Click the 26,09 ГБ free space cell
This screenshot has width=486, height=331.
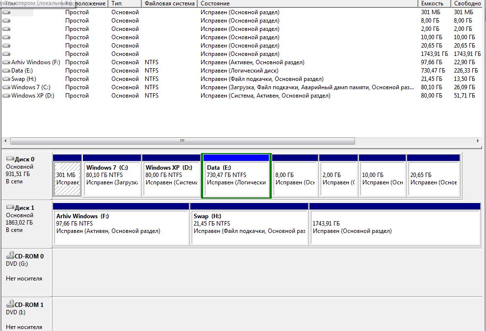click(x=464, y=87)
